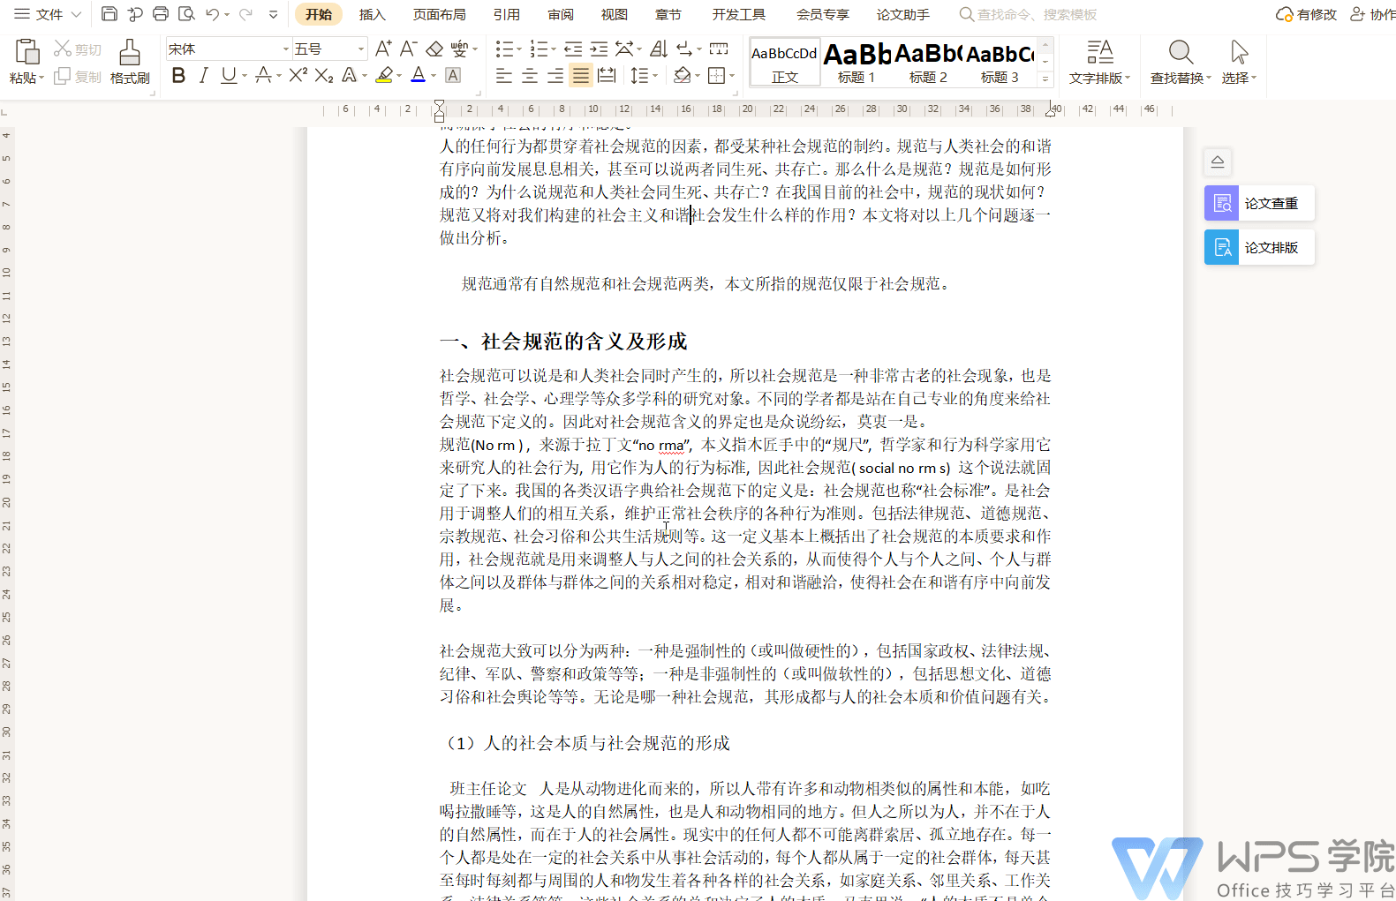Apply the 标题 2 style
Viewport: 1396px width, 901px height.
[x=928, y=63]
